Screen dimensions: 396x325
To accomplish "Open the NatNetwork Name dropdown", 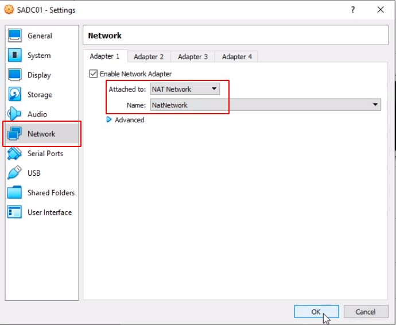I will tap(265, 105).
